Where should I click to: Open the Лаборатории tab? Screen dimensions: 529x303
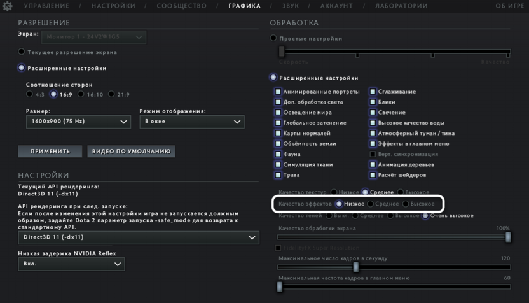pos(401,6)
